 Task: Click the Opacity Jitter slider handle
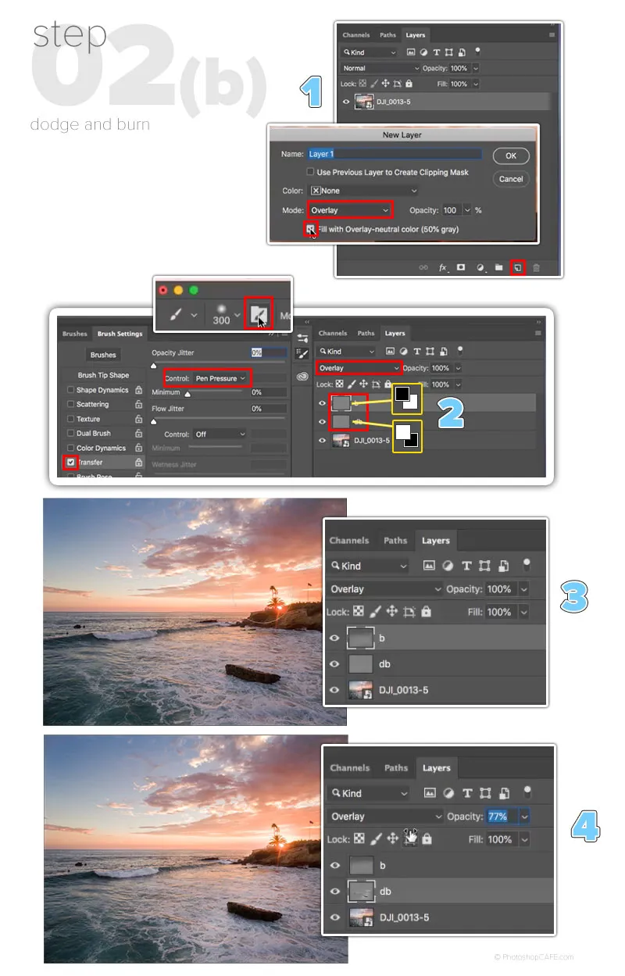[153, 365]
